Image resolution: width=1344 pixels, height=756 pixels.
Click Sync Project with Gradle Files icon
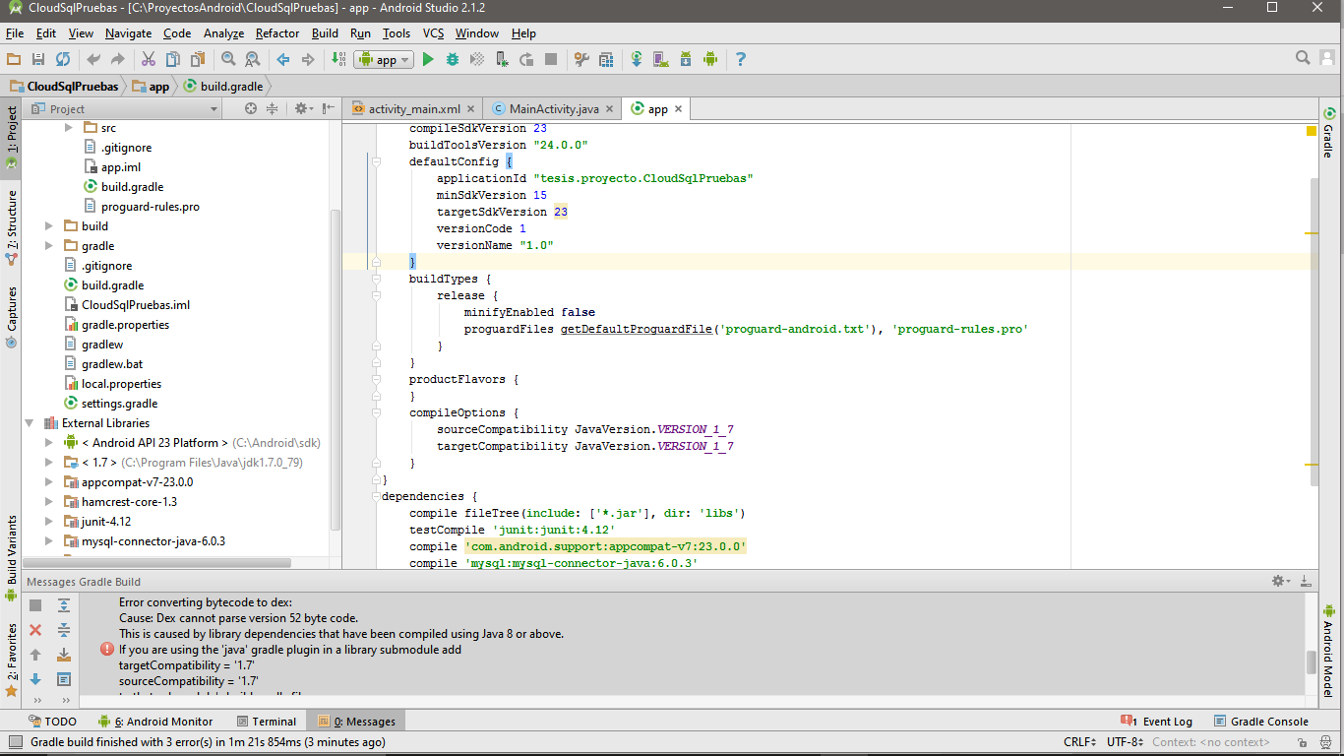(637, 59)
